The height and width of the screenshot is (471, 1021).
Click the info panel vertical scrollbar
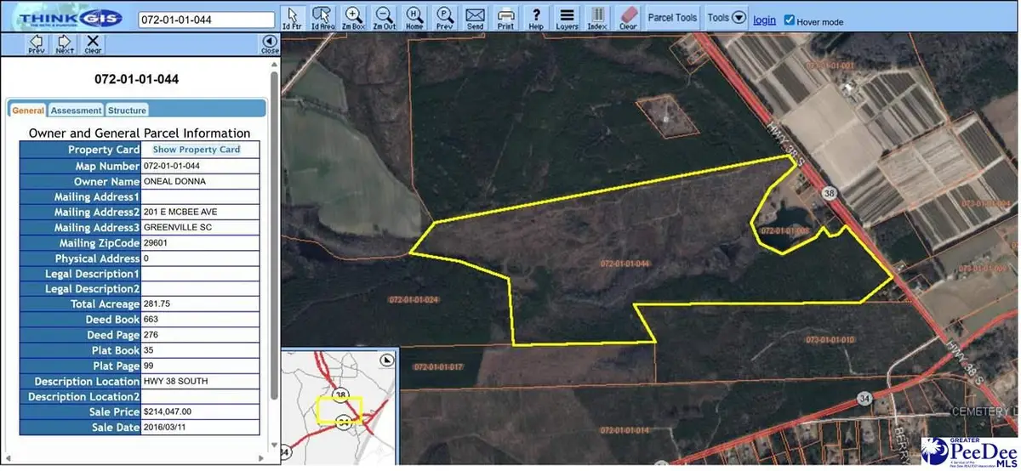[x=273, y=236]
